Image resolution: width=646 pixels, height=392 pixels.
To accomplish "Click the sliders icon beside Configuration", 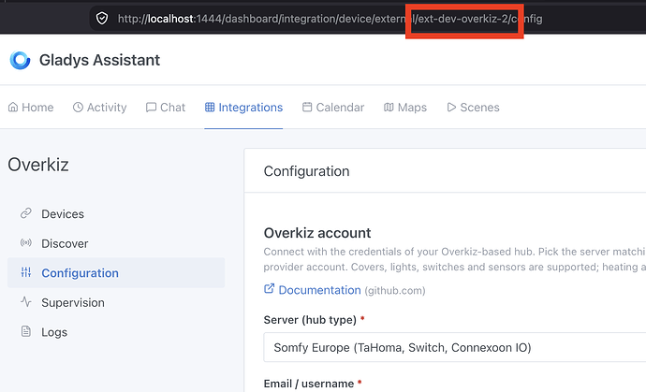I will (x=26, y=272).
